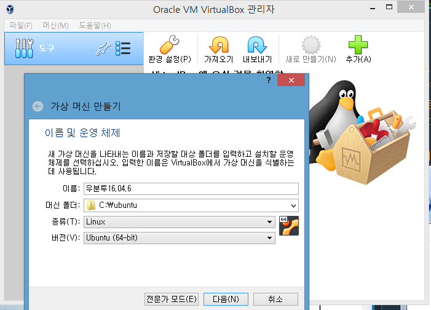Minimize the VirtualBox 관리자 window
Screen dimensions: 431x310
click(x=373, y=8)
